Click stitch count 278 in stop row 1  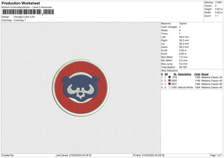pyautogui.click(x=175, y=77)
